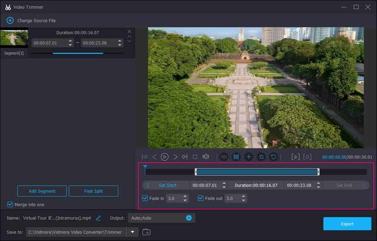Uncheck the Fade in checkbox
The width and height of the screenshot is (377, 241).
145,198
